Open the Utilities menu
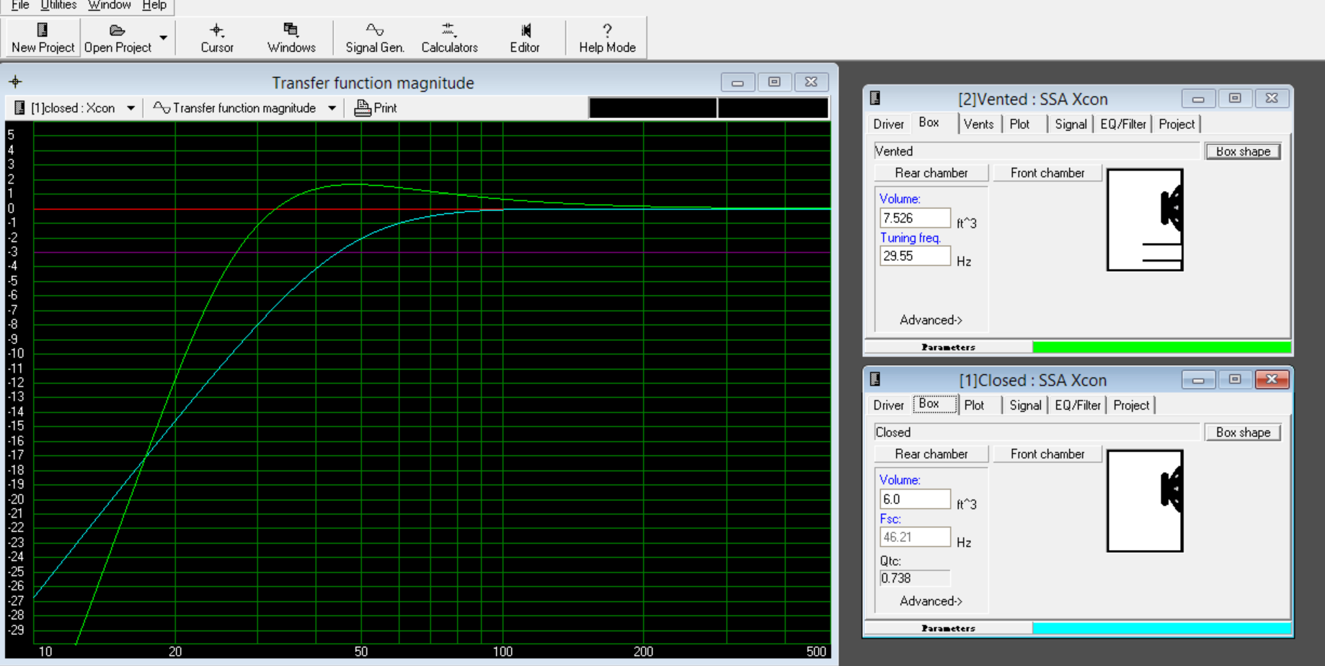 coord(58,5)
